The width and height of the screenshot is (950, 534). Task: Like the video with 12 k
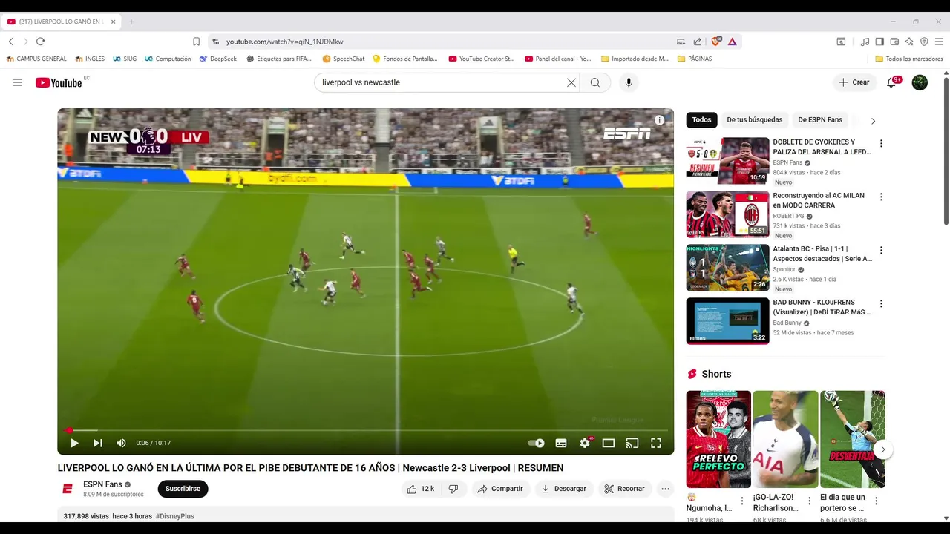tap(421, 489)
